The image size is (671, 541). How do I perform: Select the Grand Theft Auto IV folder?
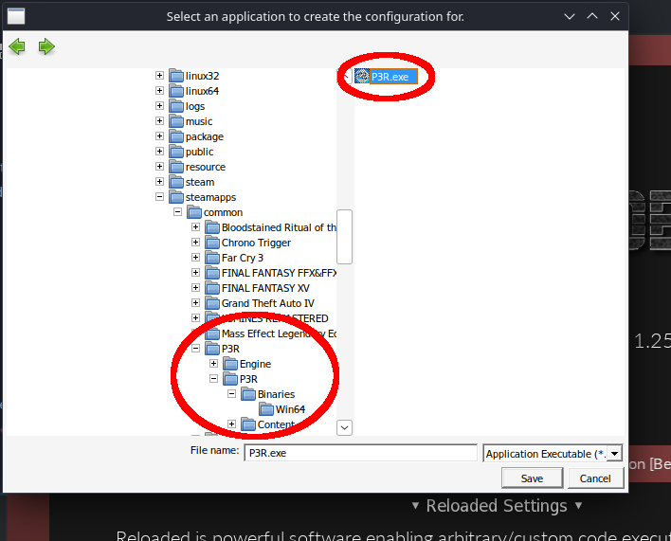pos(267,303)
